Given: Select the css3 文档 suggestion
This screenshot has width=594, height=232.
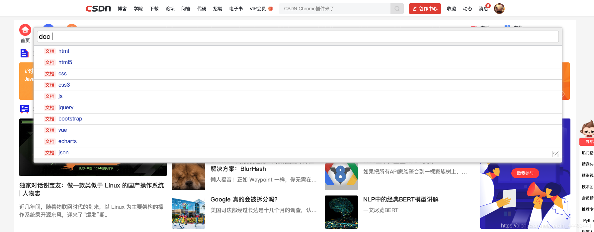Looking at the screenshot, I should [x=297, y=85].
